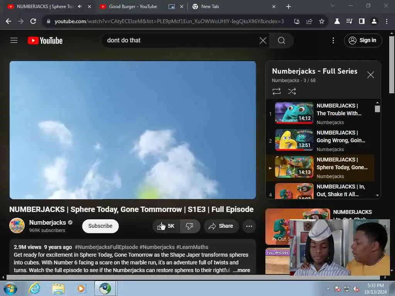The image size is (395, 296).
Task: Click the Good Burger picture-in-picture window
Action: pos(339,247)
